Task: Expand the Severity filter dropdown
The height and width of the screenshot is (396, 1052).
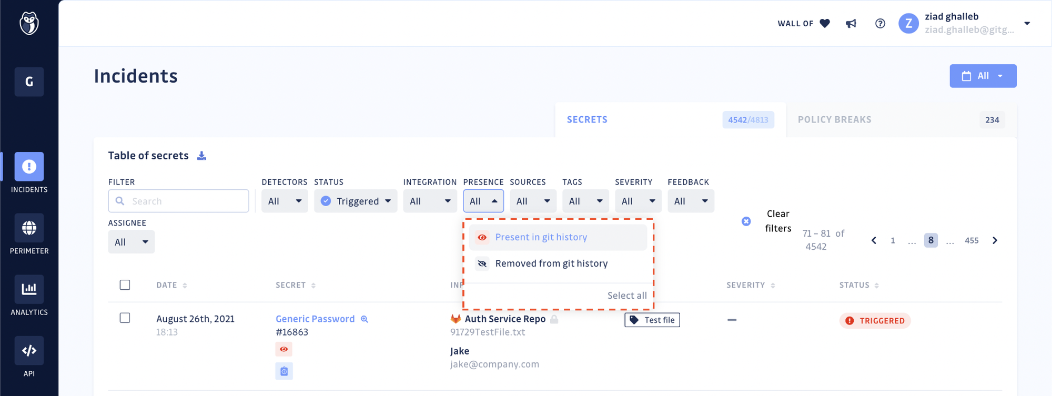Action: [x=638, y=200]
